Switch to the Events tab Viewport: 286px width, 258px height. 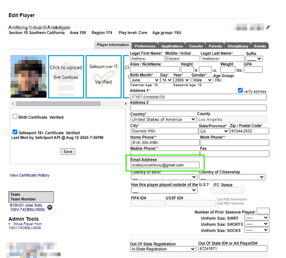pos(260,46)
